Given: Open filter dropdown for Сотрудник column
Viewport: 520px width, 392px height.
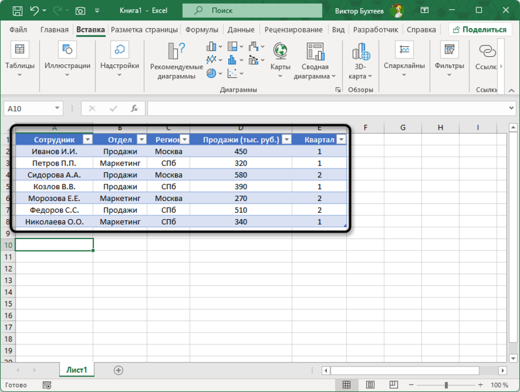Looking at the screenshot, I should coord(87,140).
